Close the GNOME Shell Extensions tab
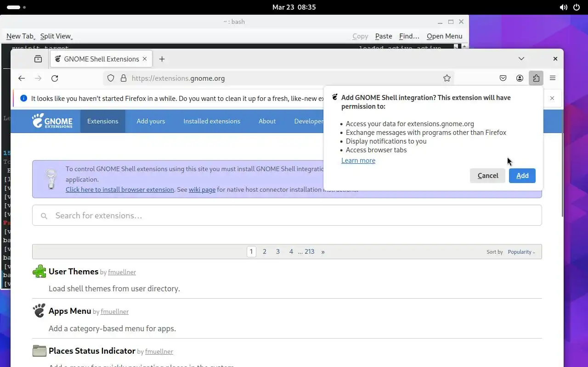This screenshot has height=367, width=588. (145, 59)
